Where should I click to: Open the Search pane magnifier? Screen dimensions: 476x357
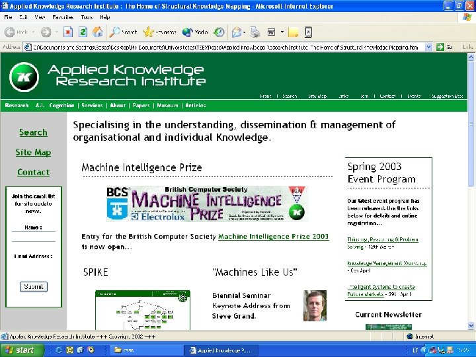[123, 32]
